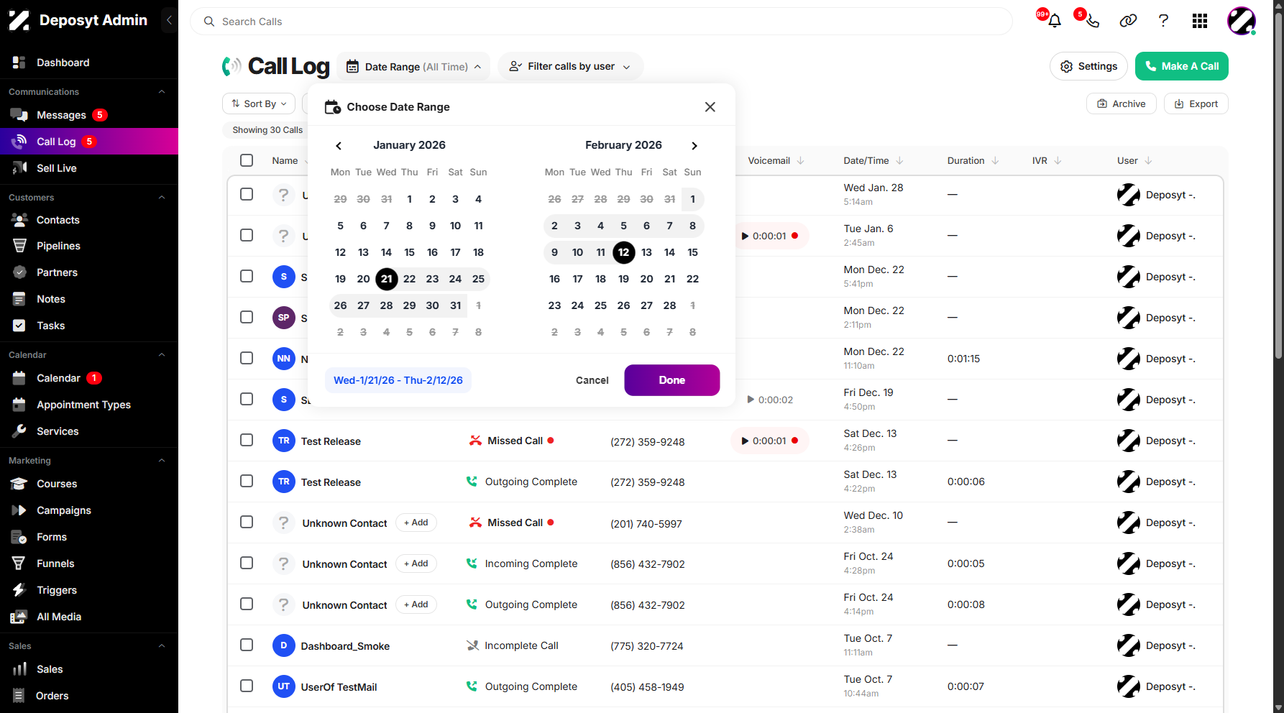1284x713 pixels.
Task: Select checkbox for UserOf TestMail call
Action: click(x=247, y=686)
